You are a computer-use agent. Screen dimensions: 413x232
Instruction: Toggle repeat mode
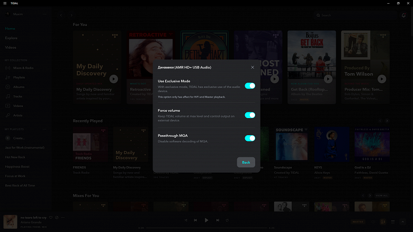227,220
